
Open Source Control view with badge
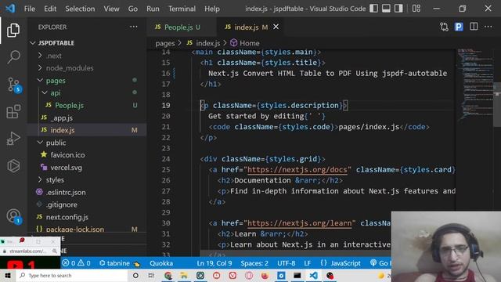[14, 85]
